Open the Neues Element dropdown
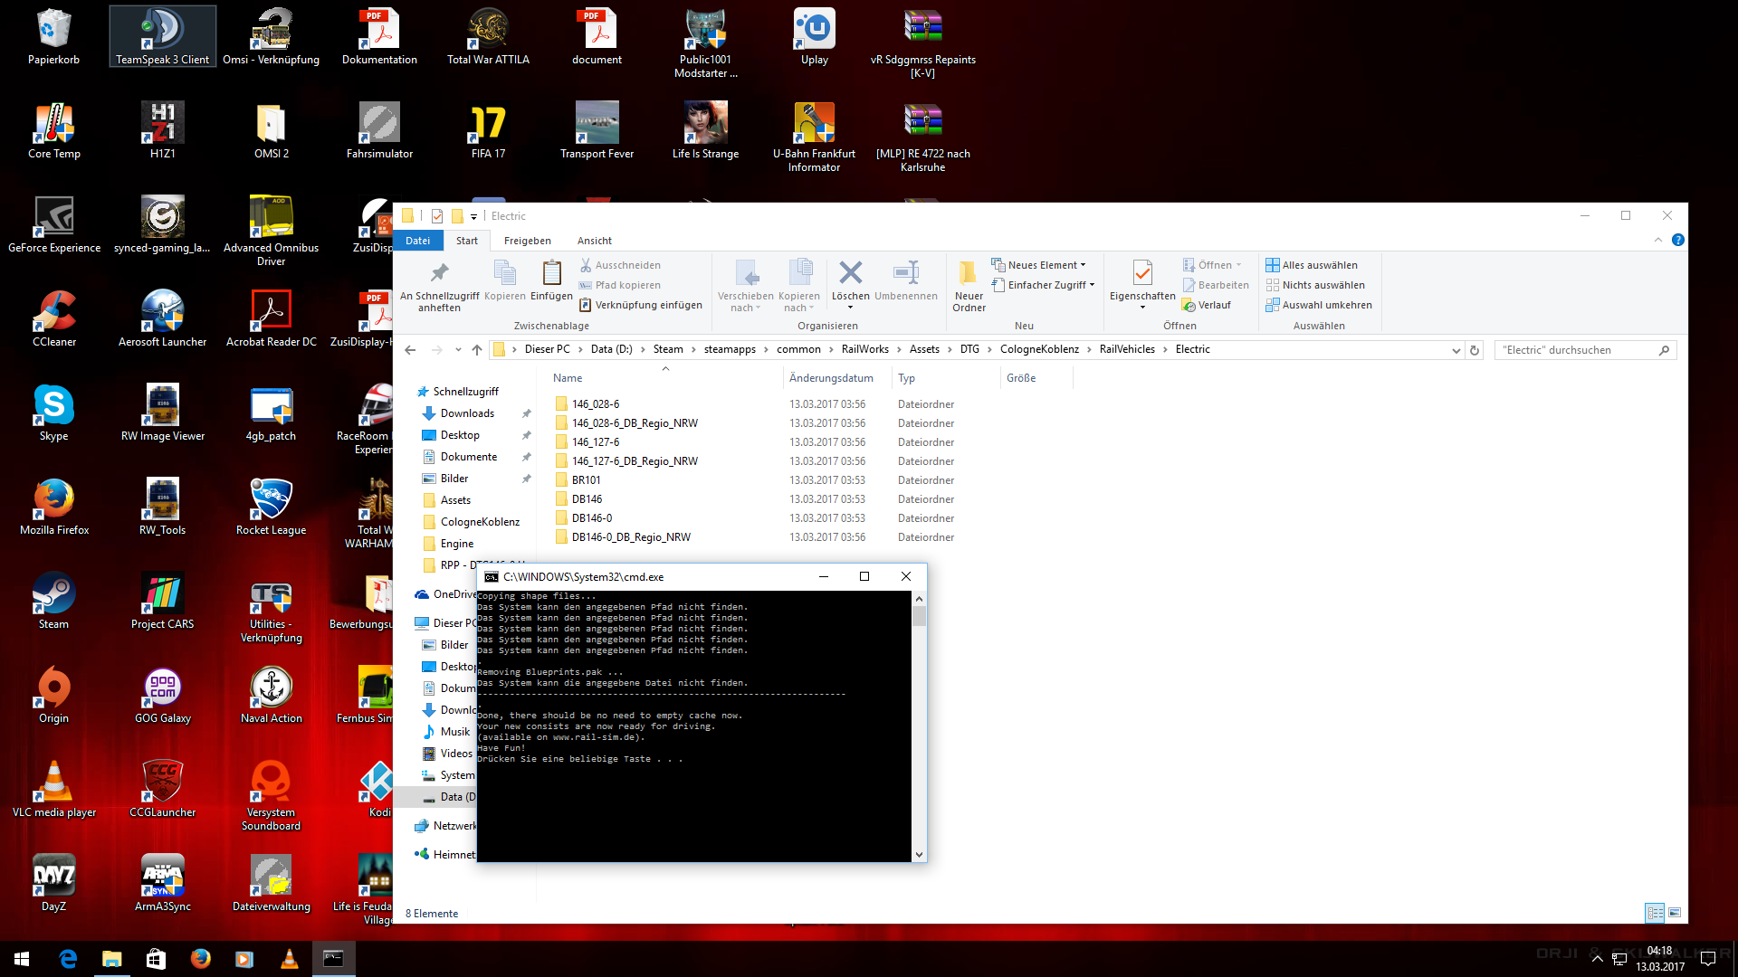 1042,265
